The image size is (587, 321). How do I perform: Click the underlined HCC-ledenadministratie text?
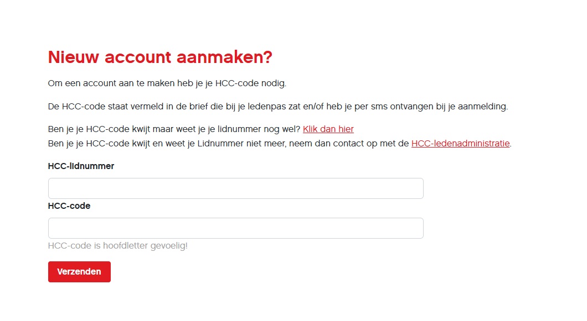[x=460, y=143]
